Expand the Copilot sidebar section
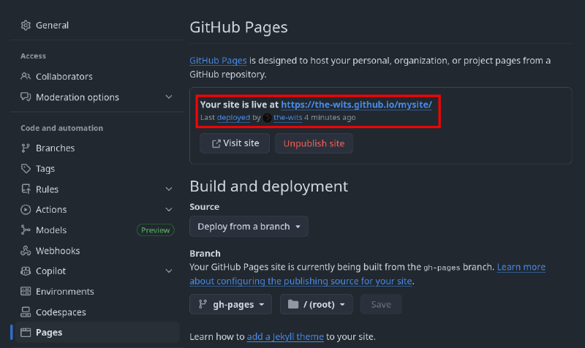Image resolution: width=585 pixels, height=348 pixels. coord(169,271)
